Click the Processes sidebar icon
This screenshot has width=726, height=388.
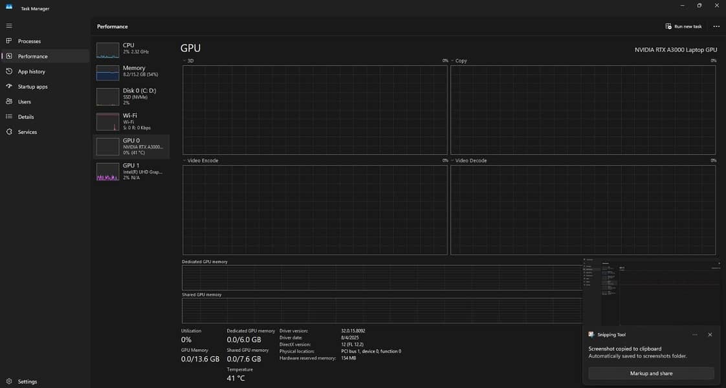click(9, 41)
